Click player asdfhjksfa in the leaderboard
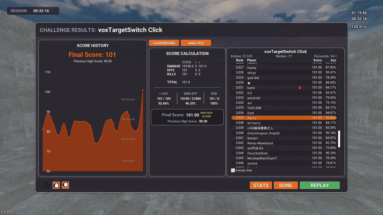 tap(284, 148)
